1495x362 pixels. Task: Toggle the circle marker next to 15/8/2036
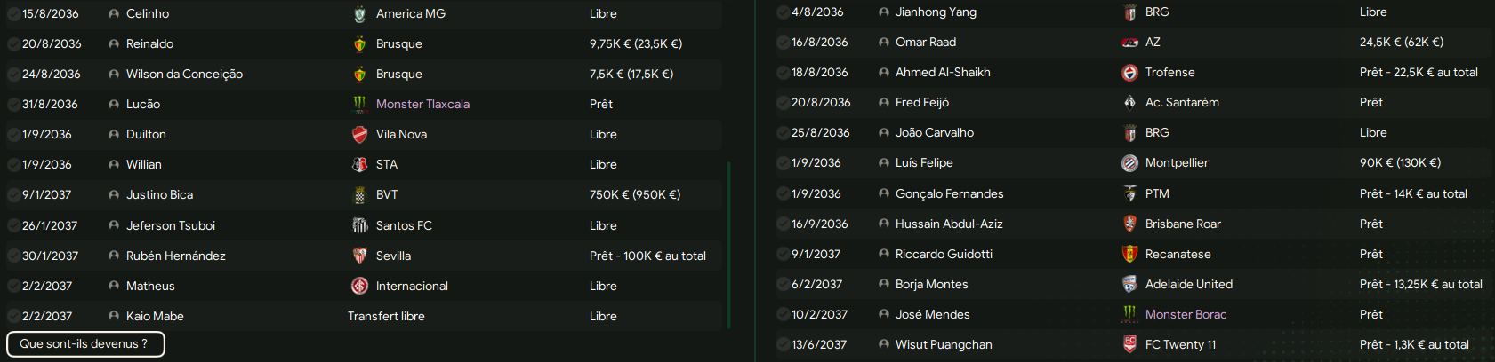tap(13, 14)
